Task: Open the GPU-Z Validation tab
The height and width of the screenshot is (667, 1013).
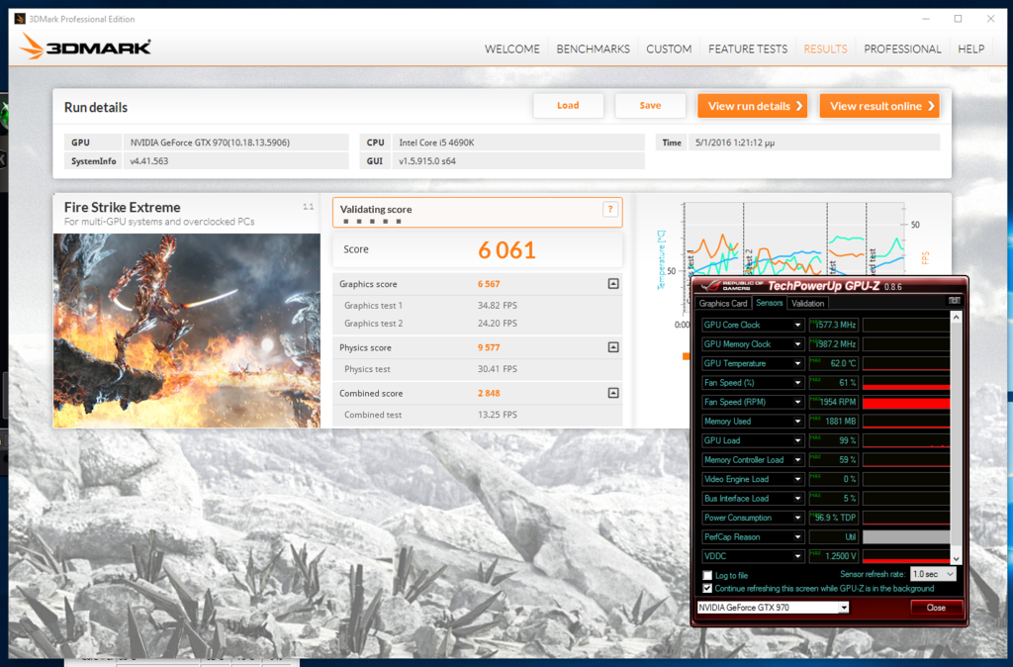Action: (x=807, y=303)
